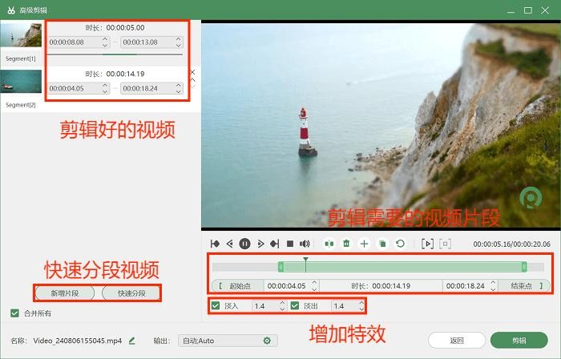Click the 快速分段 button
This screenshot has height=359, width=561.
[131, 292]
